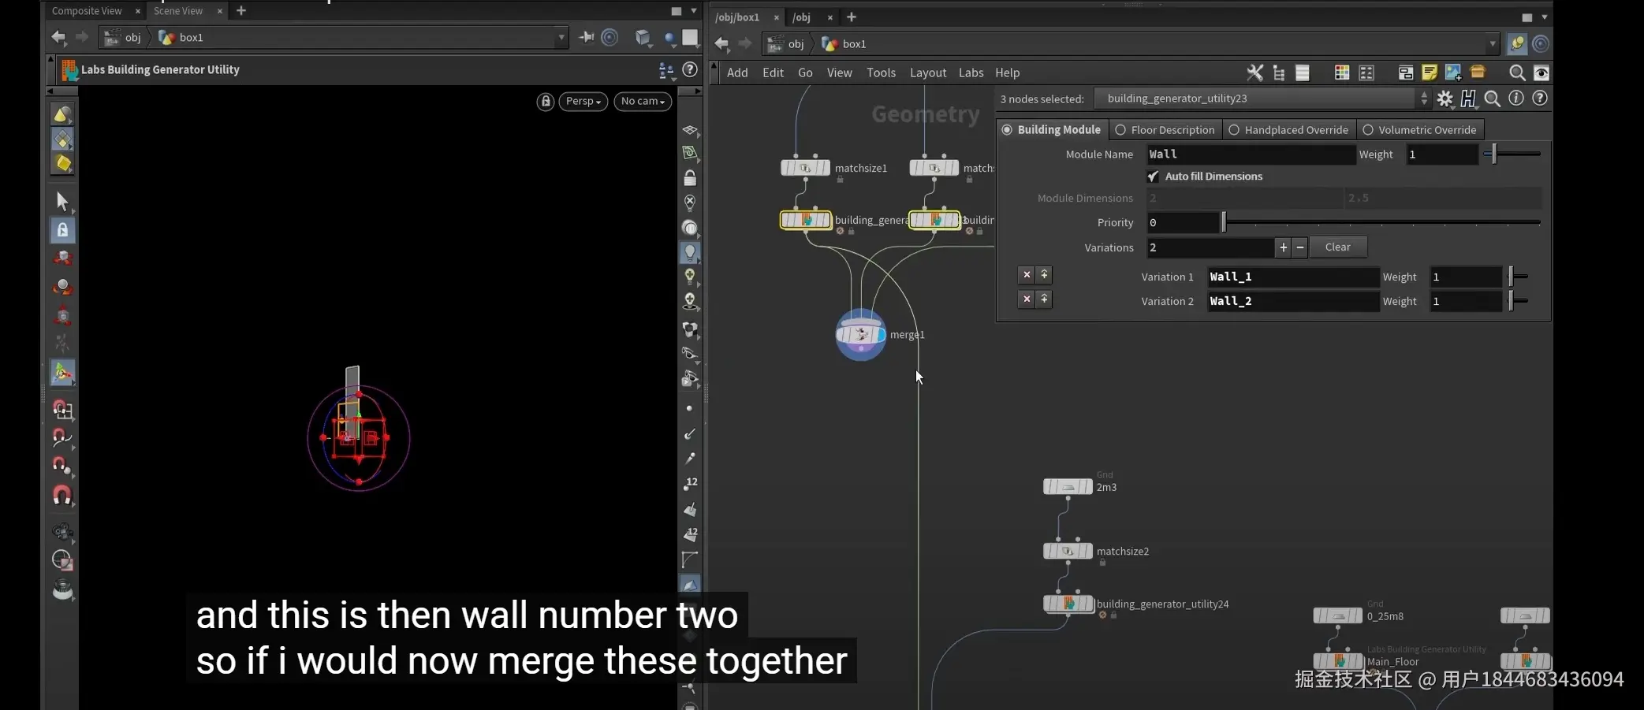Click the tree view icon in network toolbar
The height and width of the screenshot is (710, 1644).
pos(1279,72)
